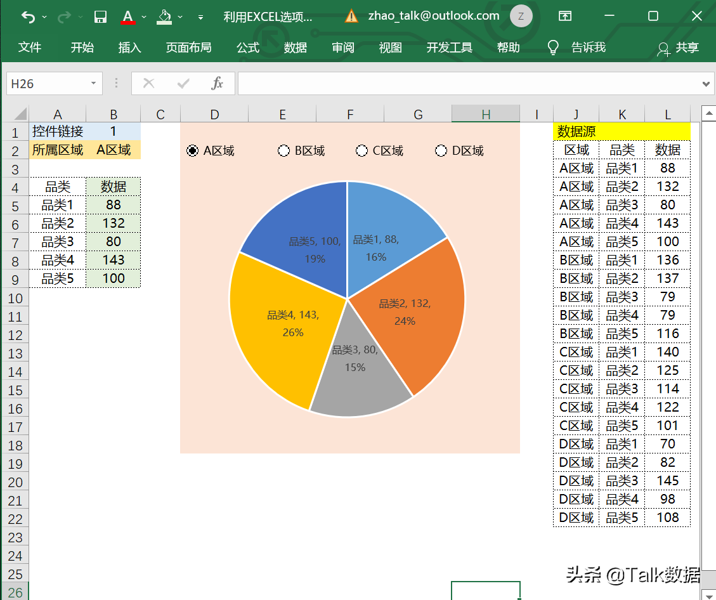Viewport: 716px width, 600px height.
Task: Click the Cancel X formula icon
Action: (149, 83)
